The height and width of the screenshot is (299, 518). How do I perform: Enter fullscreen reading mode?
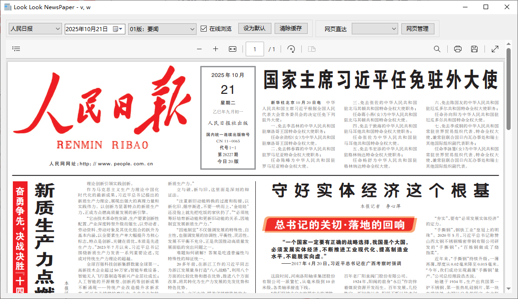[x=495, y=49]
